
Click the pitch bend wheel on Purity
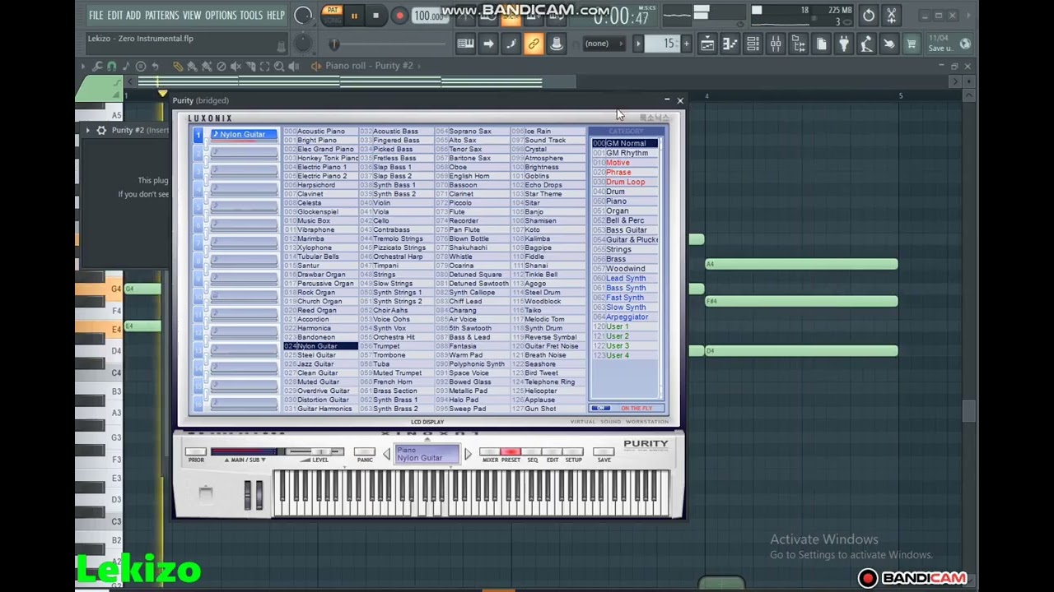[x=248, y=494]
